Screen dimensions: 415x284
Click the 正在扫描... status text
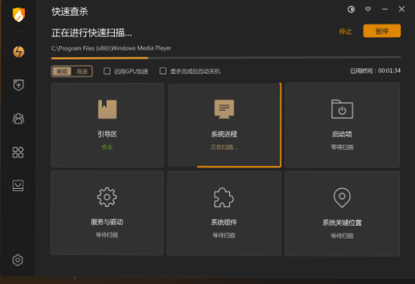tap(224, 147)
